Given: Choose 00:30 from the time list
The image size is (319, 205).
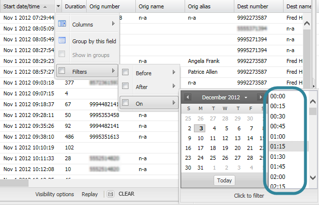Looking at the screenshot, I should 279,116.
